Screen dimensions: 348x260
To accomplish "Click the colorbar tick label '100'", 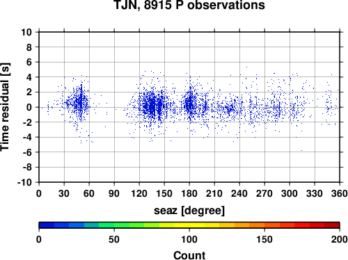I will coord(189,239).
